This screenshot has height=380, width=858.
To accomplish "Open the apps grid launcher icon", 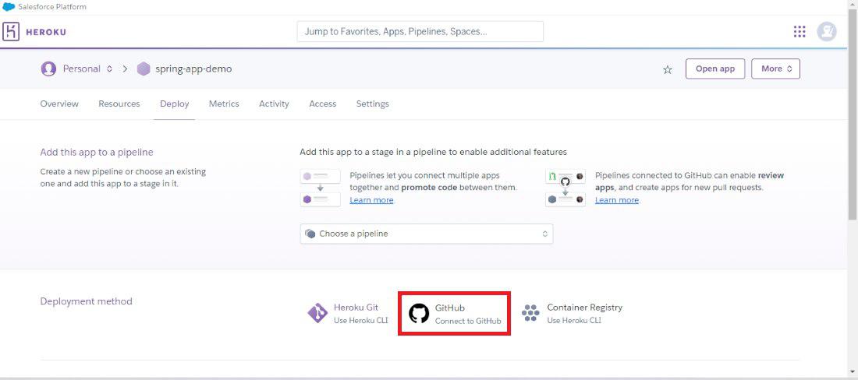I will point(799,32).
